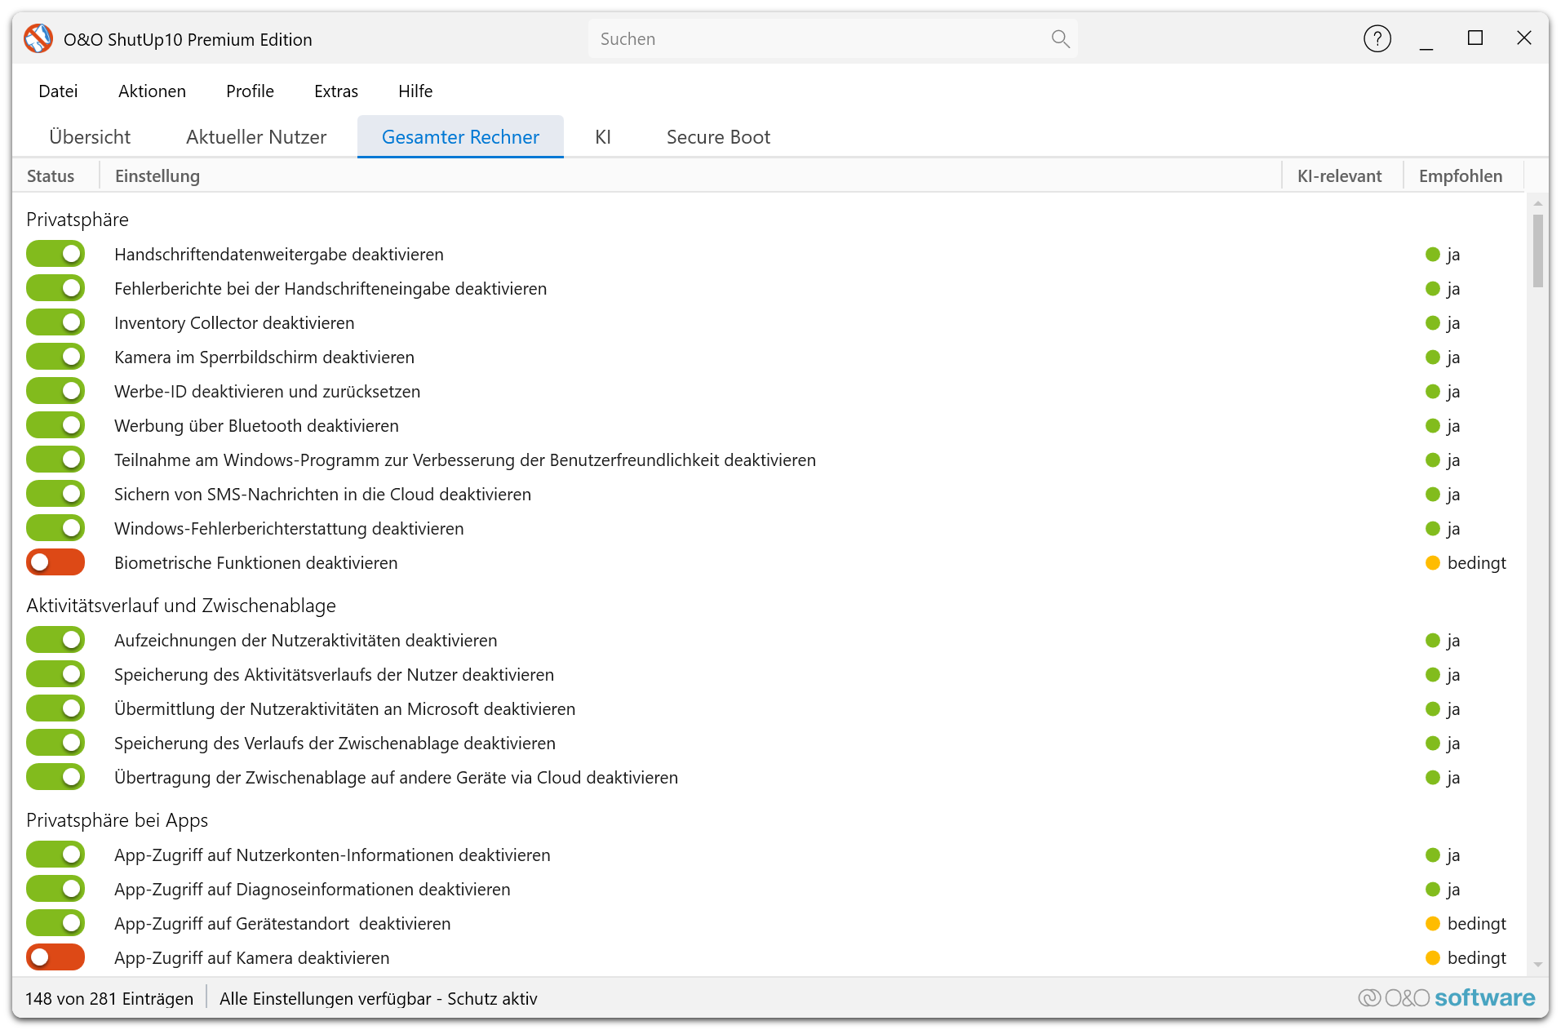Toggle Fehlerberichte bei der Handschrifteneingabe switch
This screenshot has height=1030, width=1561.
55,288
